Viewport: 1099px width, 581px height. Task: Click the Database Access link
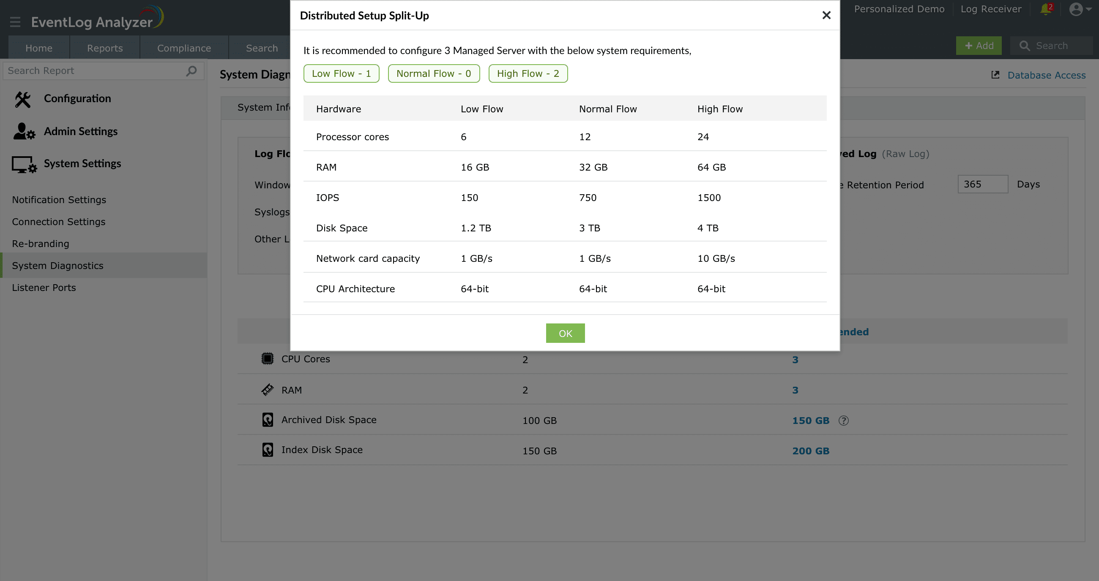1046,76
